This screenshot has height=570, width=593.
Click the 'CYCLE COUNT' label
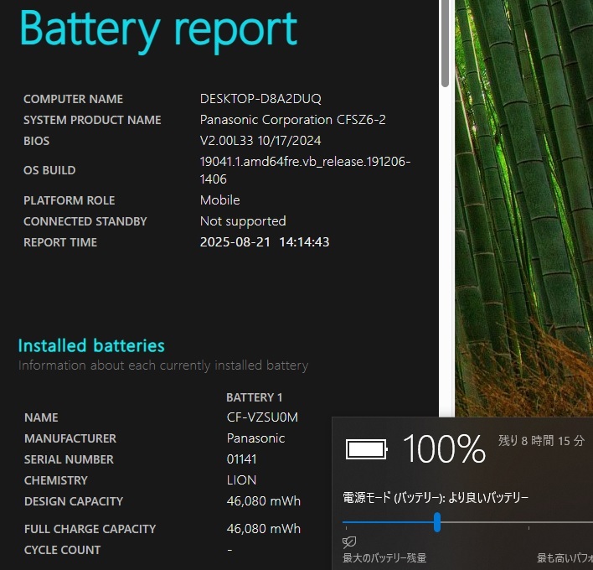[63, 550]
